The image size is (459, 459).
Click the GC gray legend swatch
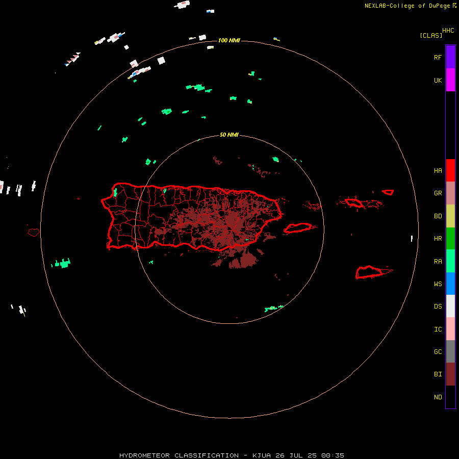tap(450, 351)
